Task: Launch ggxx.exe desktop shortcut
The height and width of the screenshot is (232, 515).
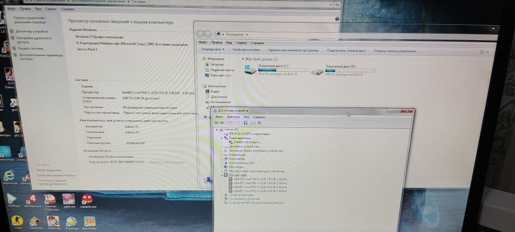Action: 68,201
